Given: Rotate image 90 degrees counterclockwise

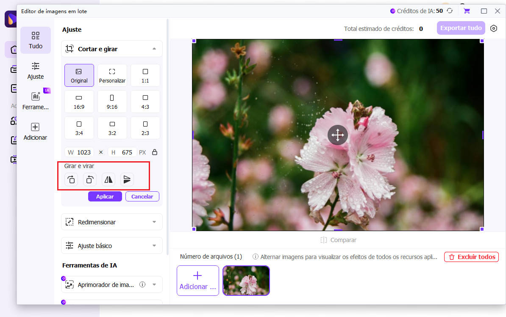Looking at the screenshot, I should (x=89, y=179).
